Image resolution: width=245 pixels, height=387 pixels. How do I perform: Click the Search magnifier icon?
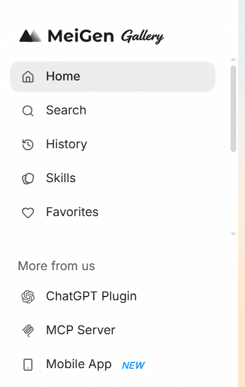[28, 111]
